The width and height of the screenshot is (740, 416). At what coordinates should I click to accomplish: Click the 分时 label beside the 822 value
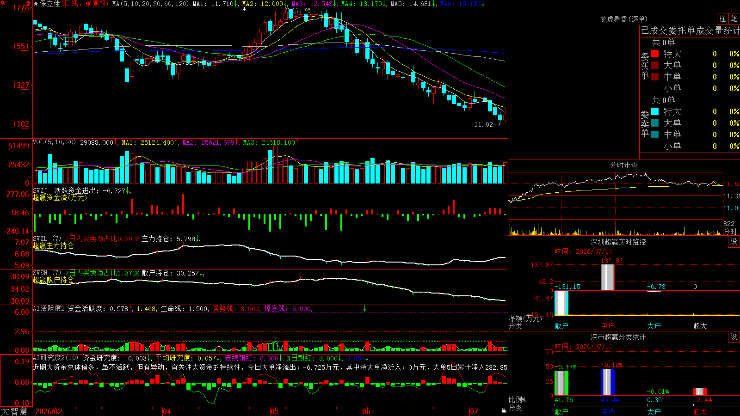pyautogui.click(x=730, y=232)
